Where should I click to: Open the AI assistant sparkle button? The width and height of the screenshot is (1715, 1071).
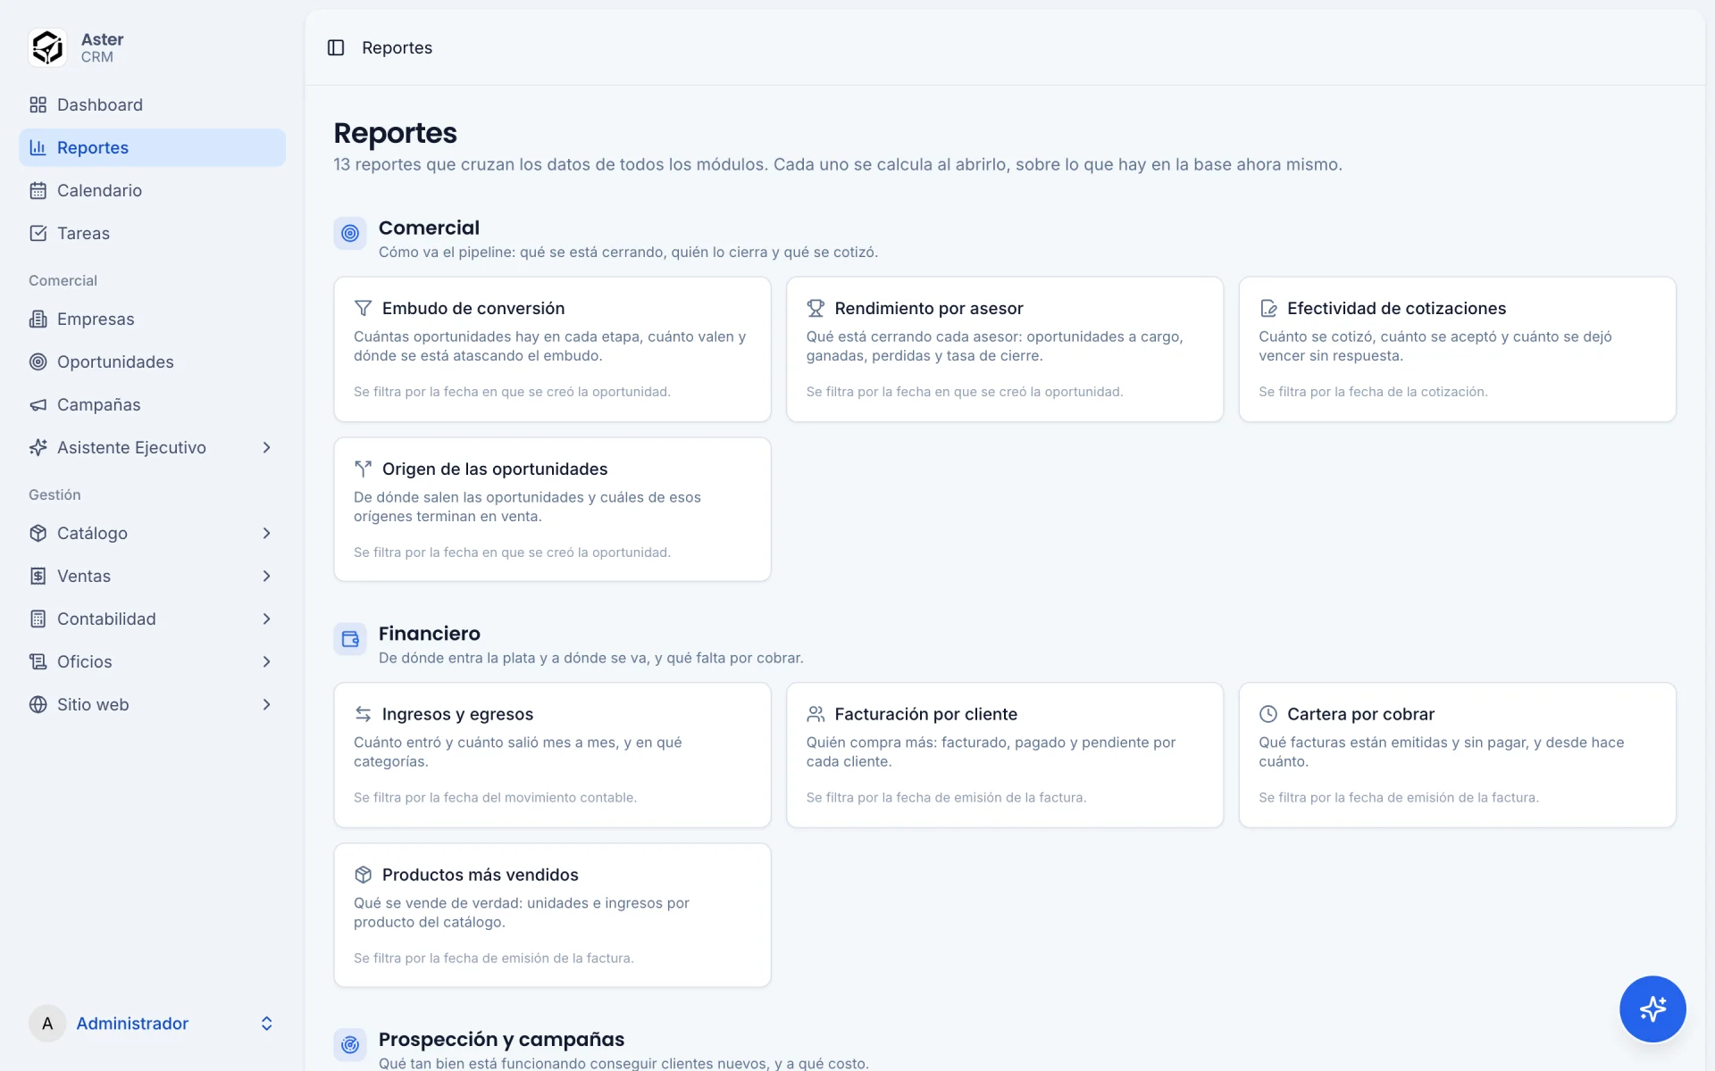click(x=1652, y=1009)
